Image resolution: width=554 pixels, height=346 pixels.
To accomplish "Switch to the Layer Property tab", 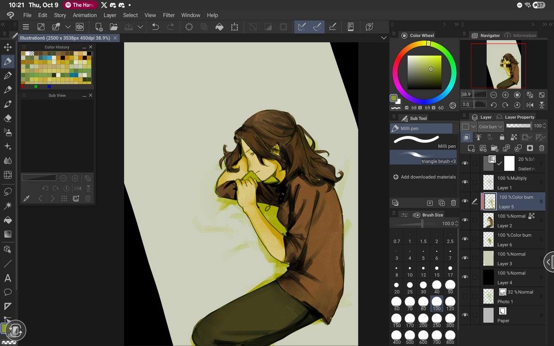I will (x=519, y=117).
